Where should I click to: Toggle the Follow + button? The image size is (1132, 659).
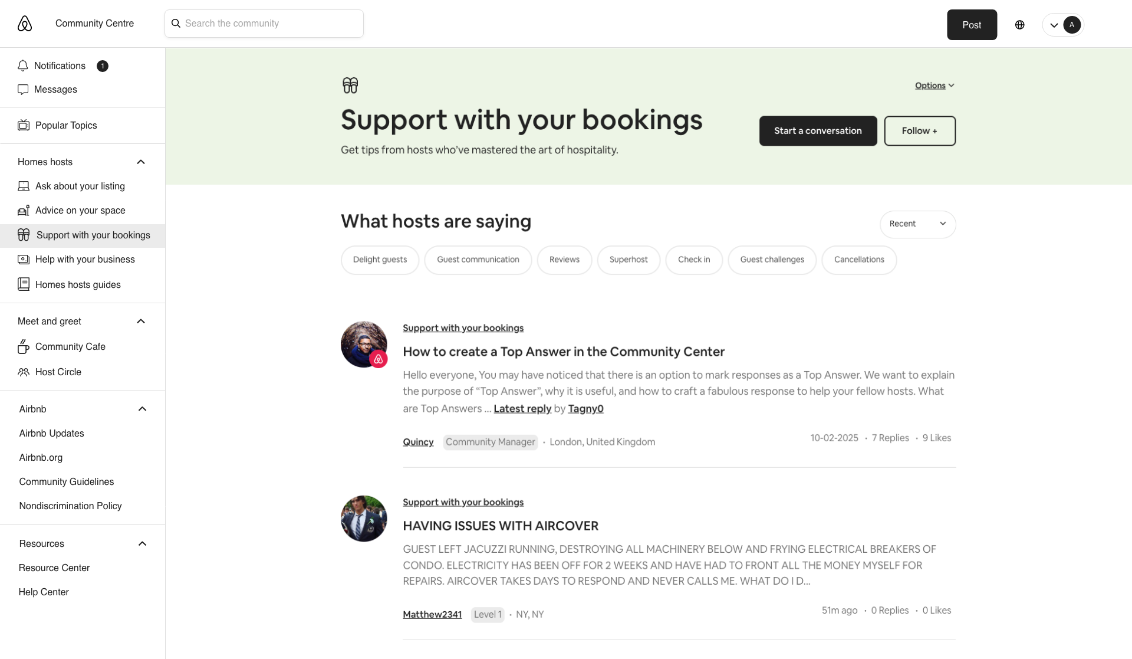click(919, 131)
